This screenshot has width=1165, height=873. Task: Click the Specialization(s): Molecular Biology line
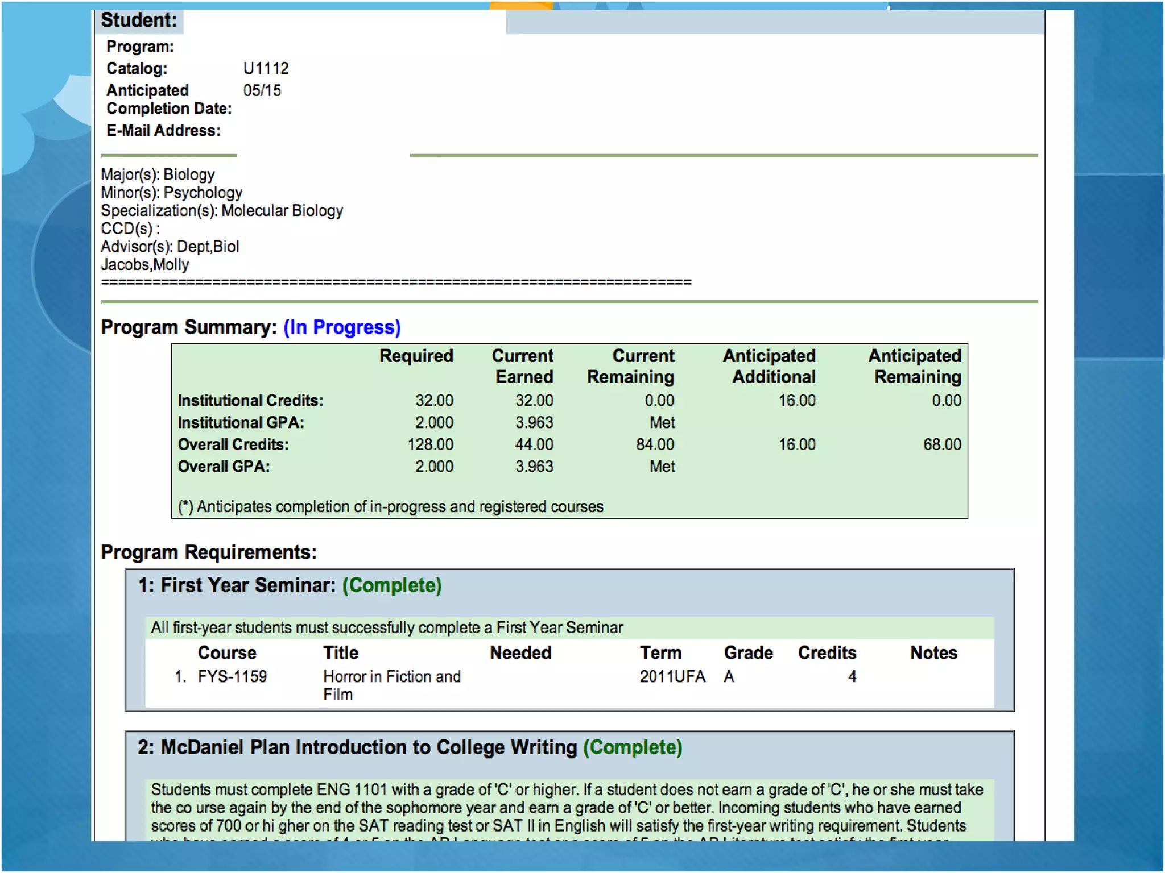222,211
